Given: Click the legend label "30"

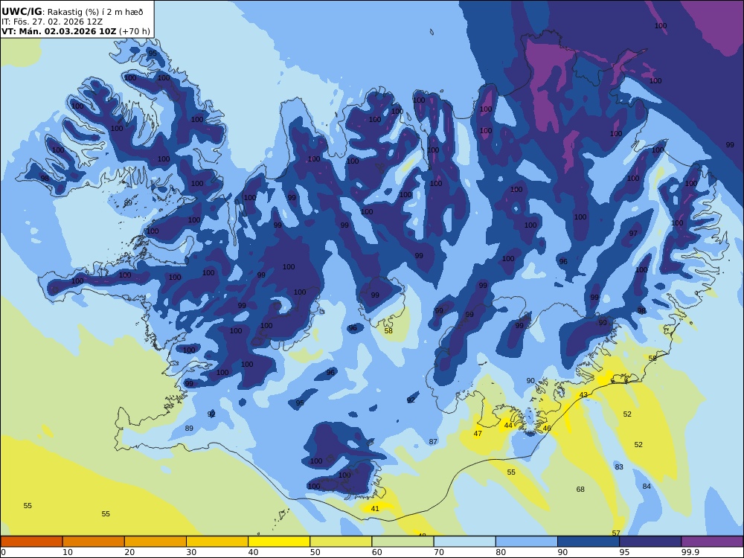Looking at the screenshot, I should tap(191, 552).
